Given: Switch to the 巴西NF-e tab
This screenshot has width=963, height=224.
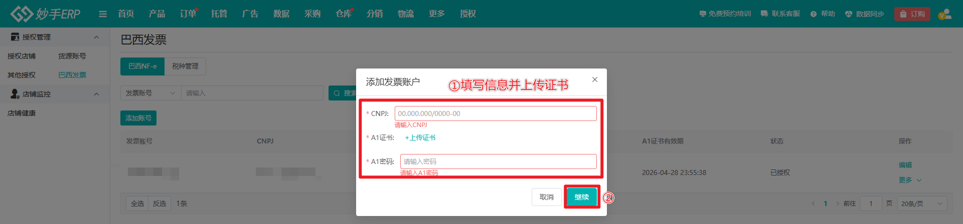Looking at the screenshot, I should (x=142, y=66).
